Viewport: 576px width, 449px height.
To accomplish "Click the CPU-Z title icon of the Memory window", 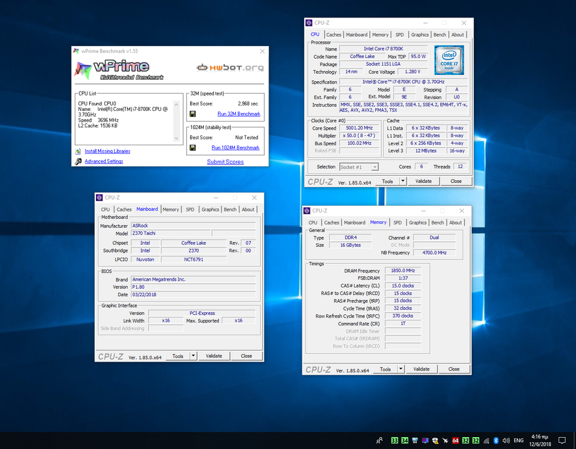I will pos(307,211).
